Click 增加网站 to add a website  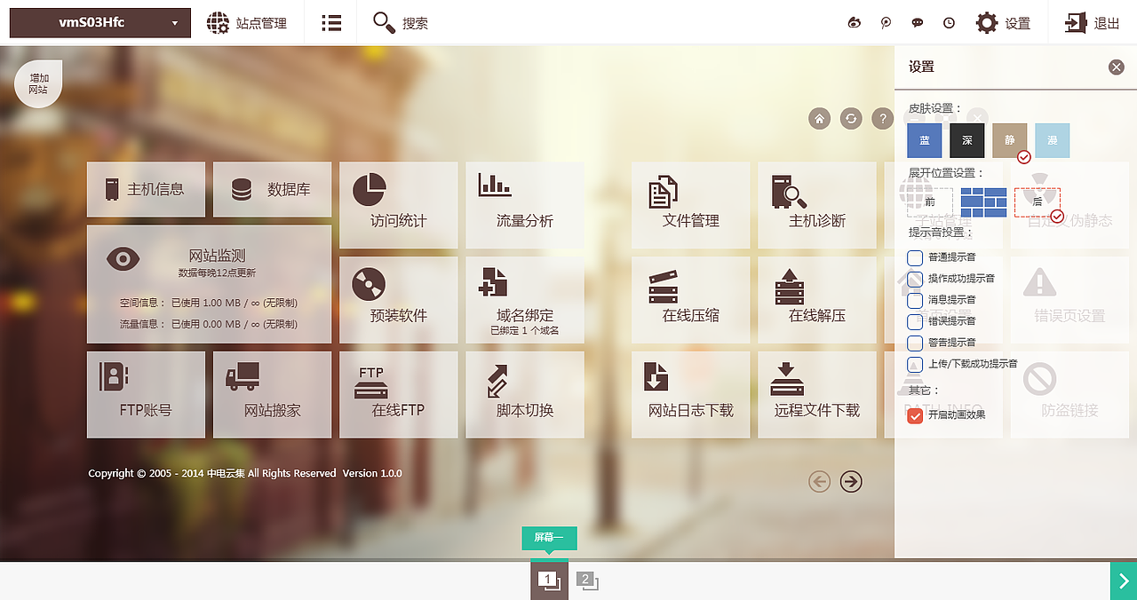37,83
